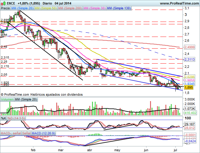
Task: Click the abr month on the time axis
Action: pos(90,150)
